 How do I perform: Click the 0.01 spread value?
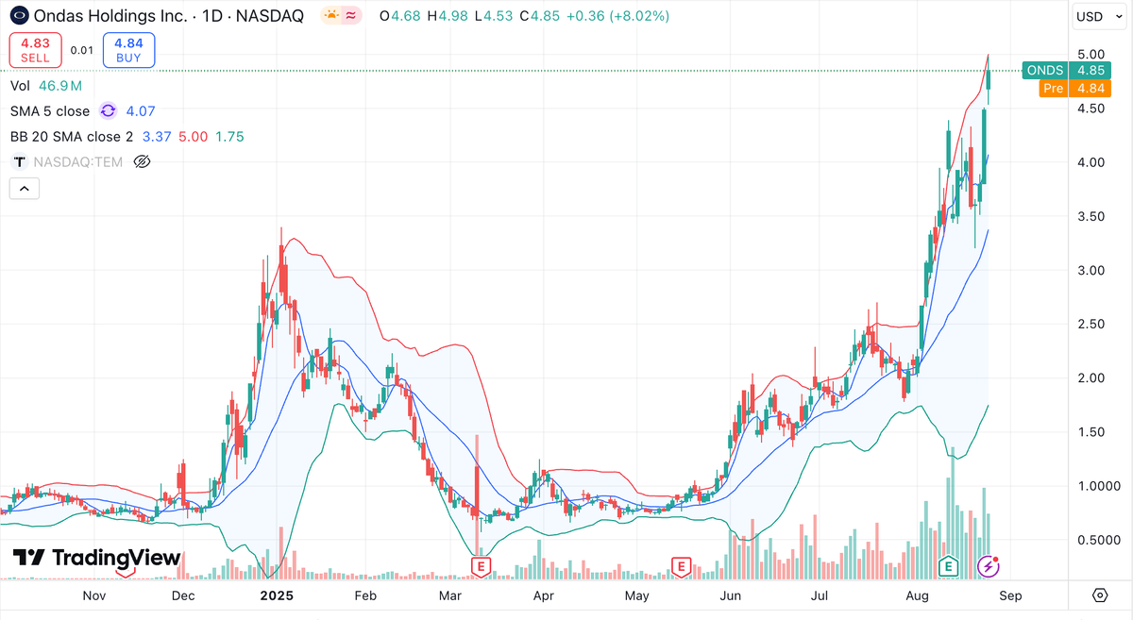pos(82,50)
